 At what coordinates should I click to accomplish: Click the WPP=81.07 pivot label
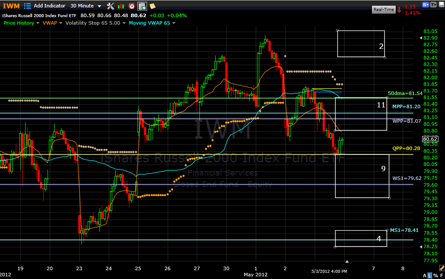(407, 121)
